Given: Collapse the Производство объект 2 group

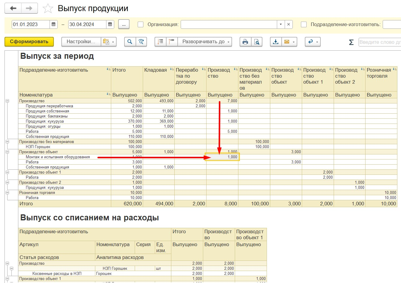Looking at the screenshot, I should pos(7,183).
